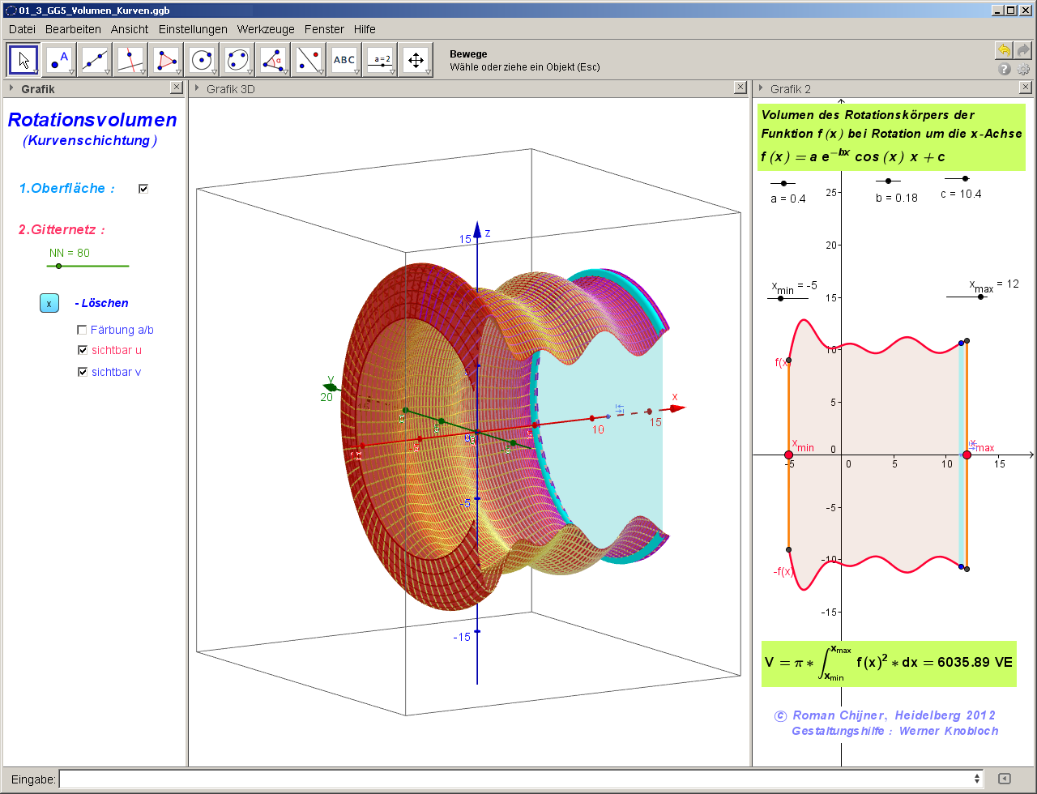Collapse the Grafik panel triangle

coord(11,88)
